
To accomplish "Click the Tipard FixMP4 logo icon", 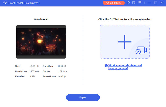I will 5,3.
